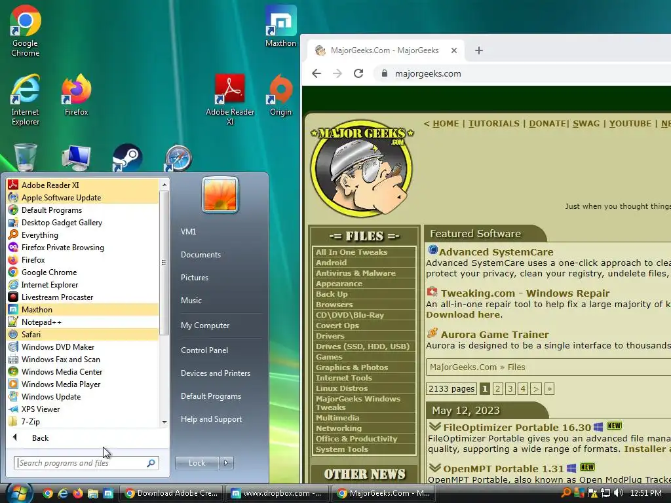Click the Action Center flag tray icon
The width and height of the screenshot is (671, 503).
[x=592, y=493]
